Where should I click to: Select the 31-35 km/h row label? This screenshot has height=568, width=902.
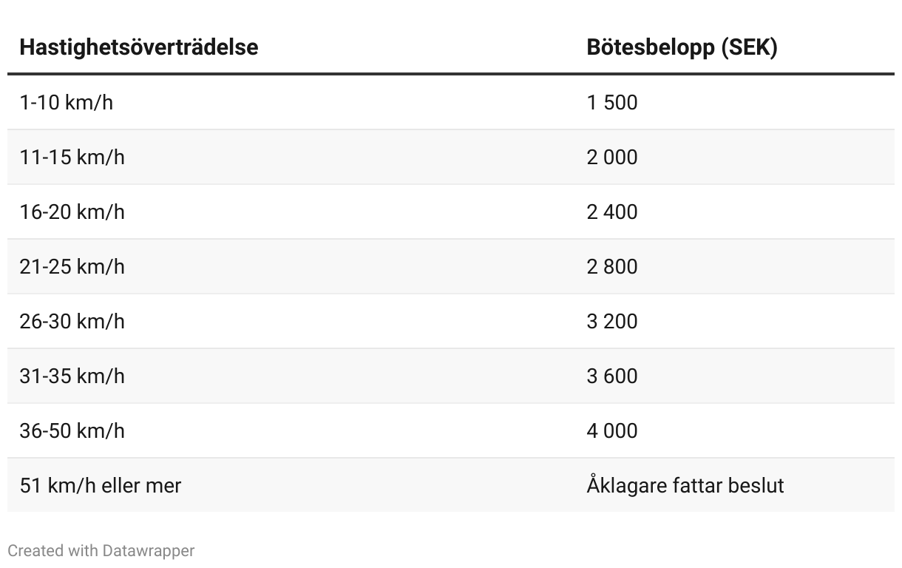[72, 376]
